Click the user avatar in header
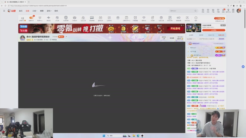The height and width of the screenshot is (138, 246). (239, 11)
